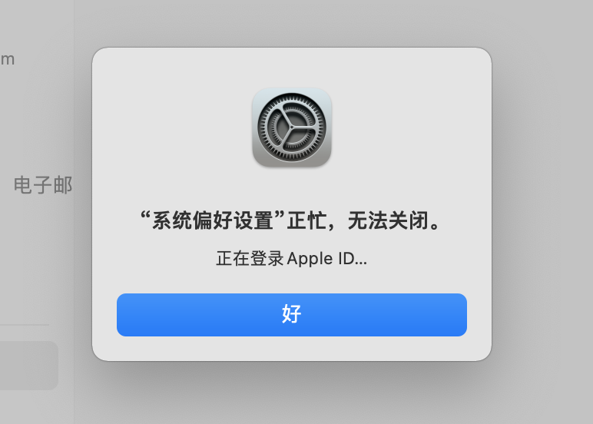Image resolution: width=593 pixels, height=424 pixels.
Task: Click the dimmed rounded button behind dialog
Action: pos(28,366)
